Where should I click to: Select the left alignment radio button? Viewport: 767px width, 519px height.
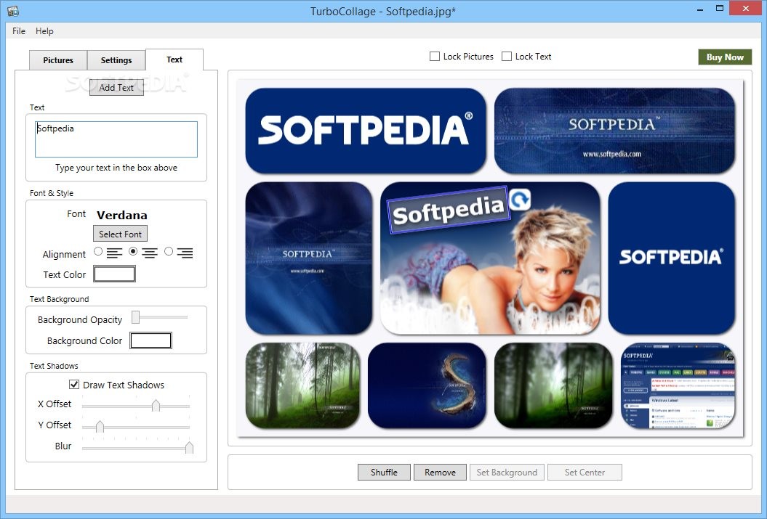tap(98, 251)
